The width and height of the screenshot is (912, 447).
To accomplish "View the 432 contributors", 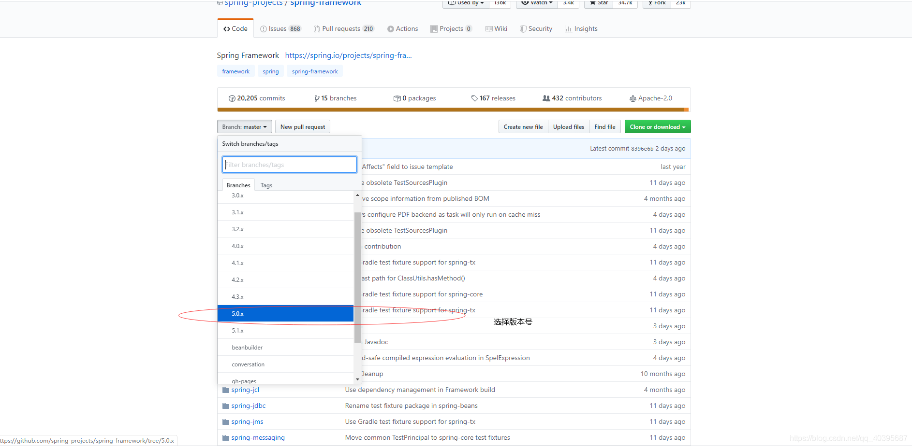I will click(x=572, y=98).
